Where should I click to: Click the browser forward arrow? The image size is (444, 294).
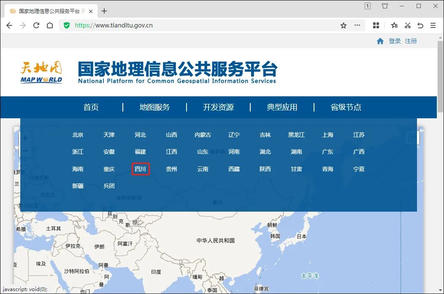23,25
